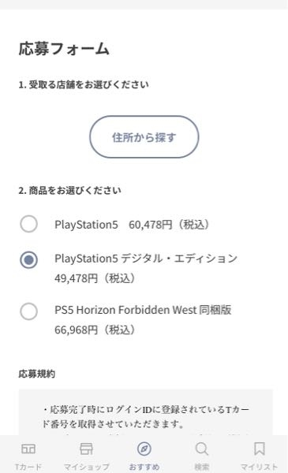Select PlayStation5 デジタル・エディション radio button
The height and width of the screenshot is (473, 288).
click(x=28, y=259)
